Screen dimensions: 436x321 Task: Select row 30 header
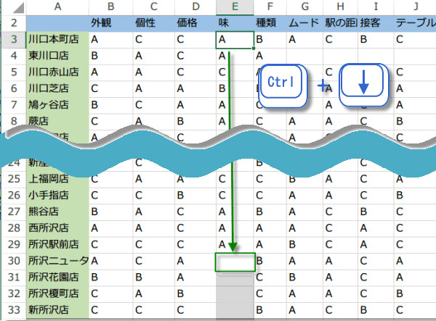pos(12,261)
